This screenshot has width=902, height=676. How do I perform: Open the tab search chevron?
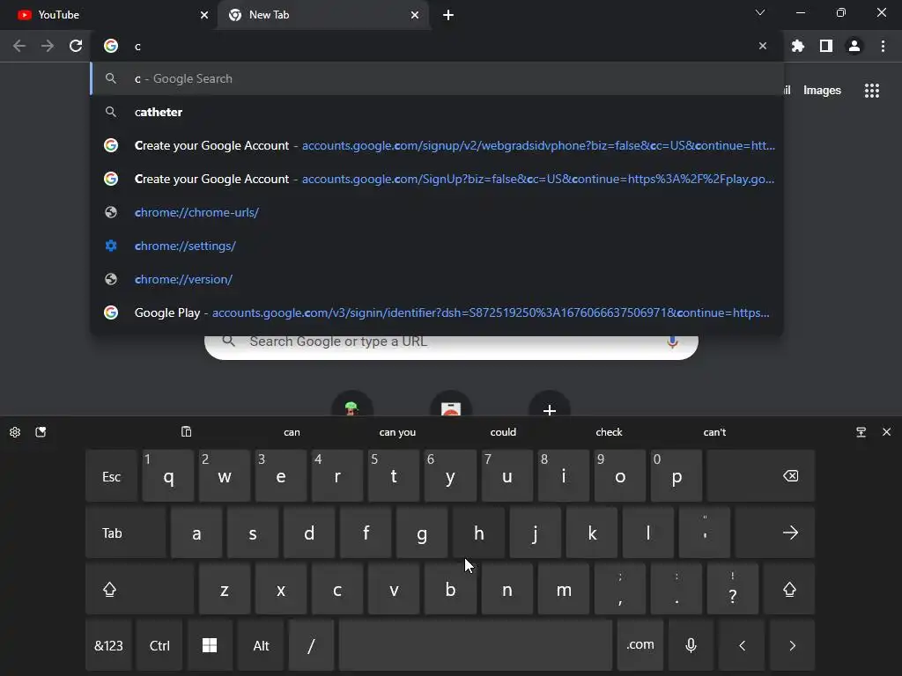coord(760,12)
